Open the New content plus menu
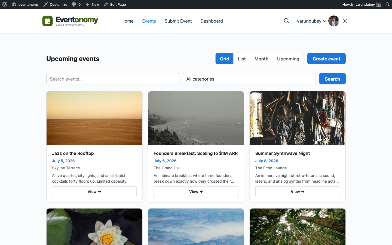 pos(92,4)
